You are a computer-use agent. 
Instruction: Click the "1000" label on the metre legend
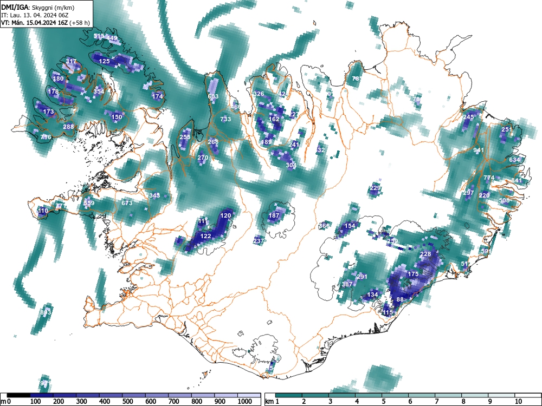(245, 402)
